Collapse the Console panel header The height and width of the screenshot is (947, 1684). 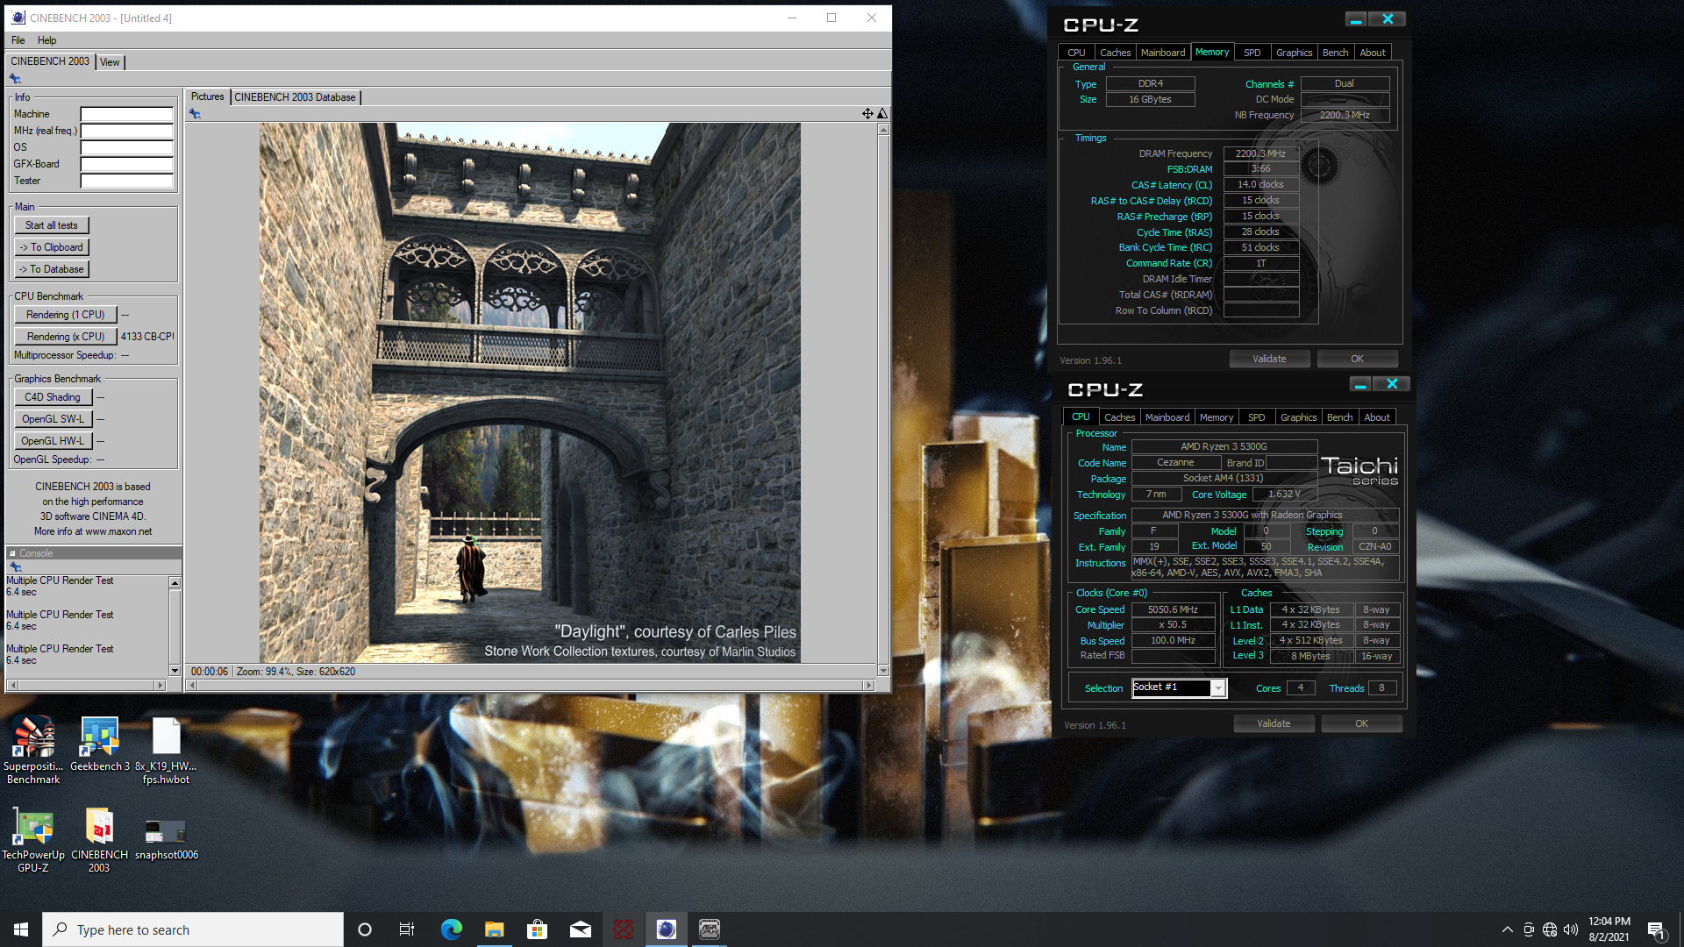(x=12, y=553)
